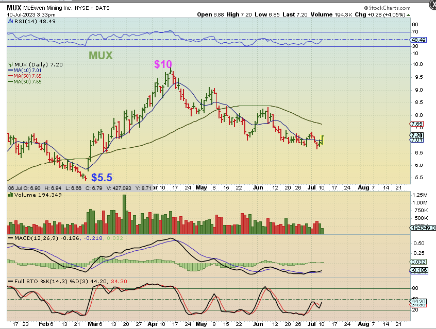The width and height of the screenshot is (436, 329).
Task: Click the Open 6.88 value
Action: [210, 14]
